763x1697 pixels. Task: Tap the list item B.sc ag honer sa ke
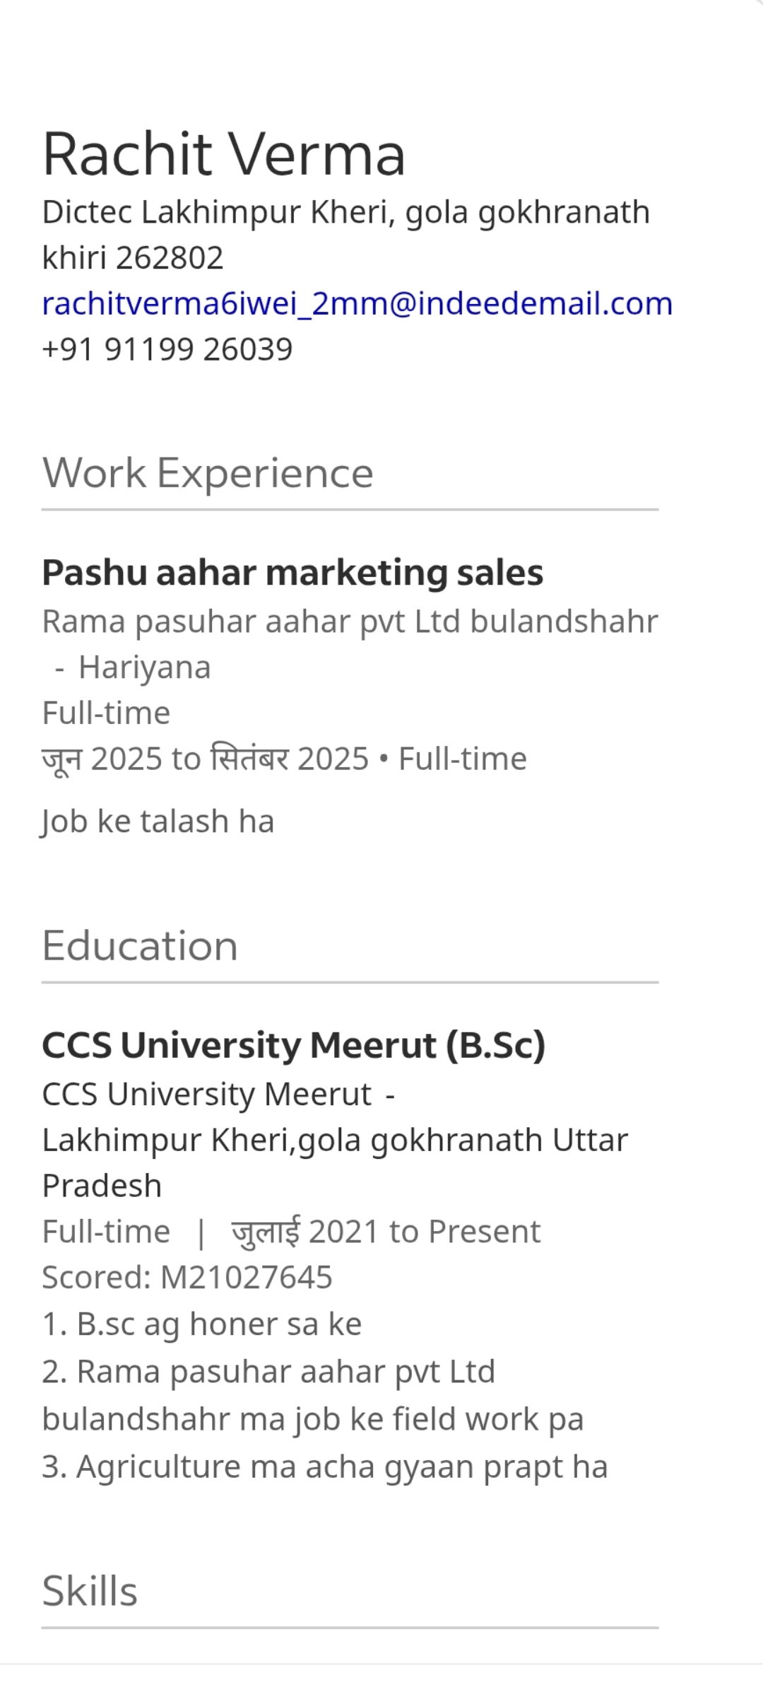pos(202,1324)
